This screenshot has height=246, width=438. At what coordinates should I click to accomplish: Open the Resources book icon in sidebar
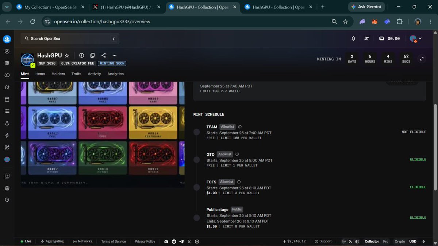click(x=7, y=176)
